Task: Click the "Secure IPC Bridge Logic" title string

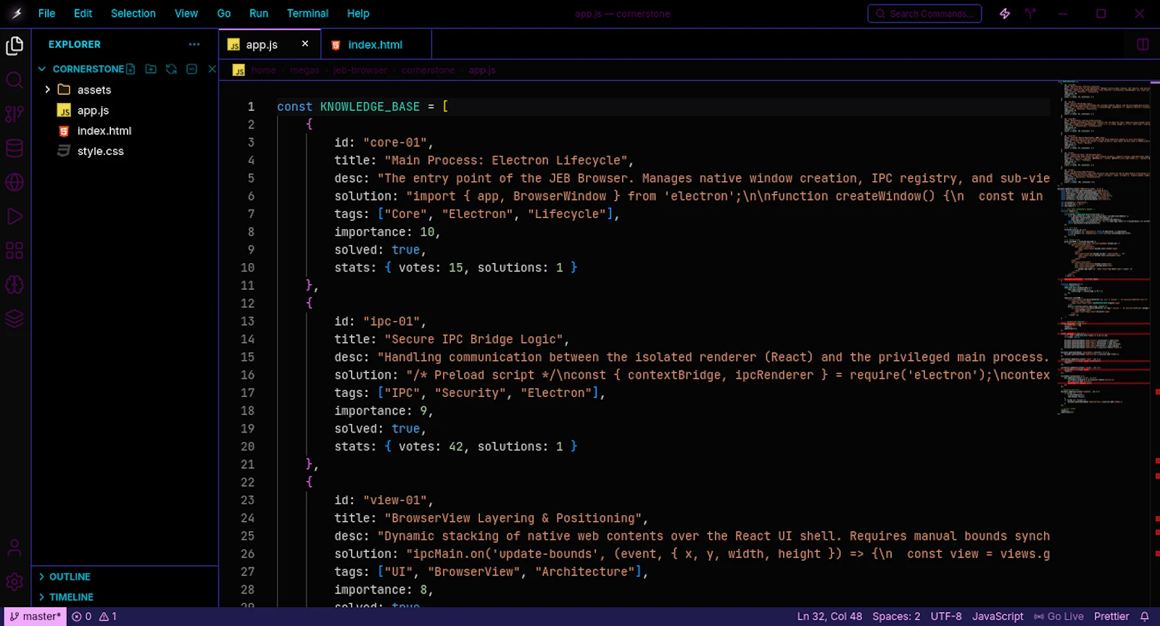Action: tap(473, 339)
